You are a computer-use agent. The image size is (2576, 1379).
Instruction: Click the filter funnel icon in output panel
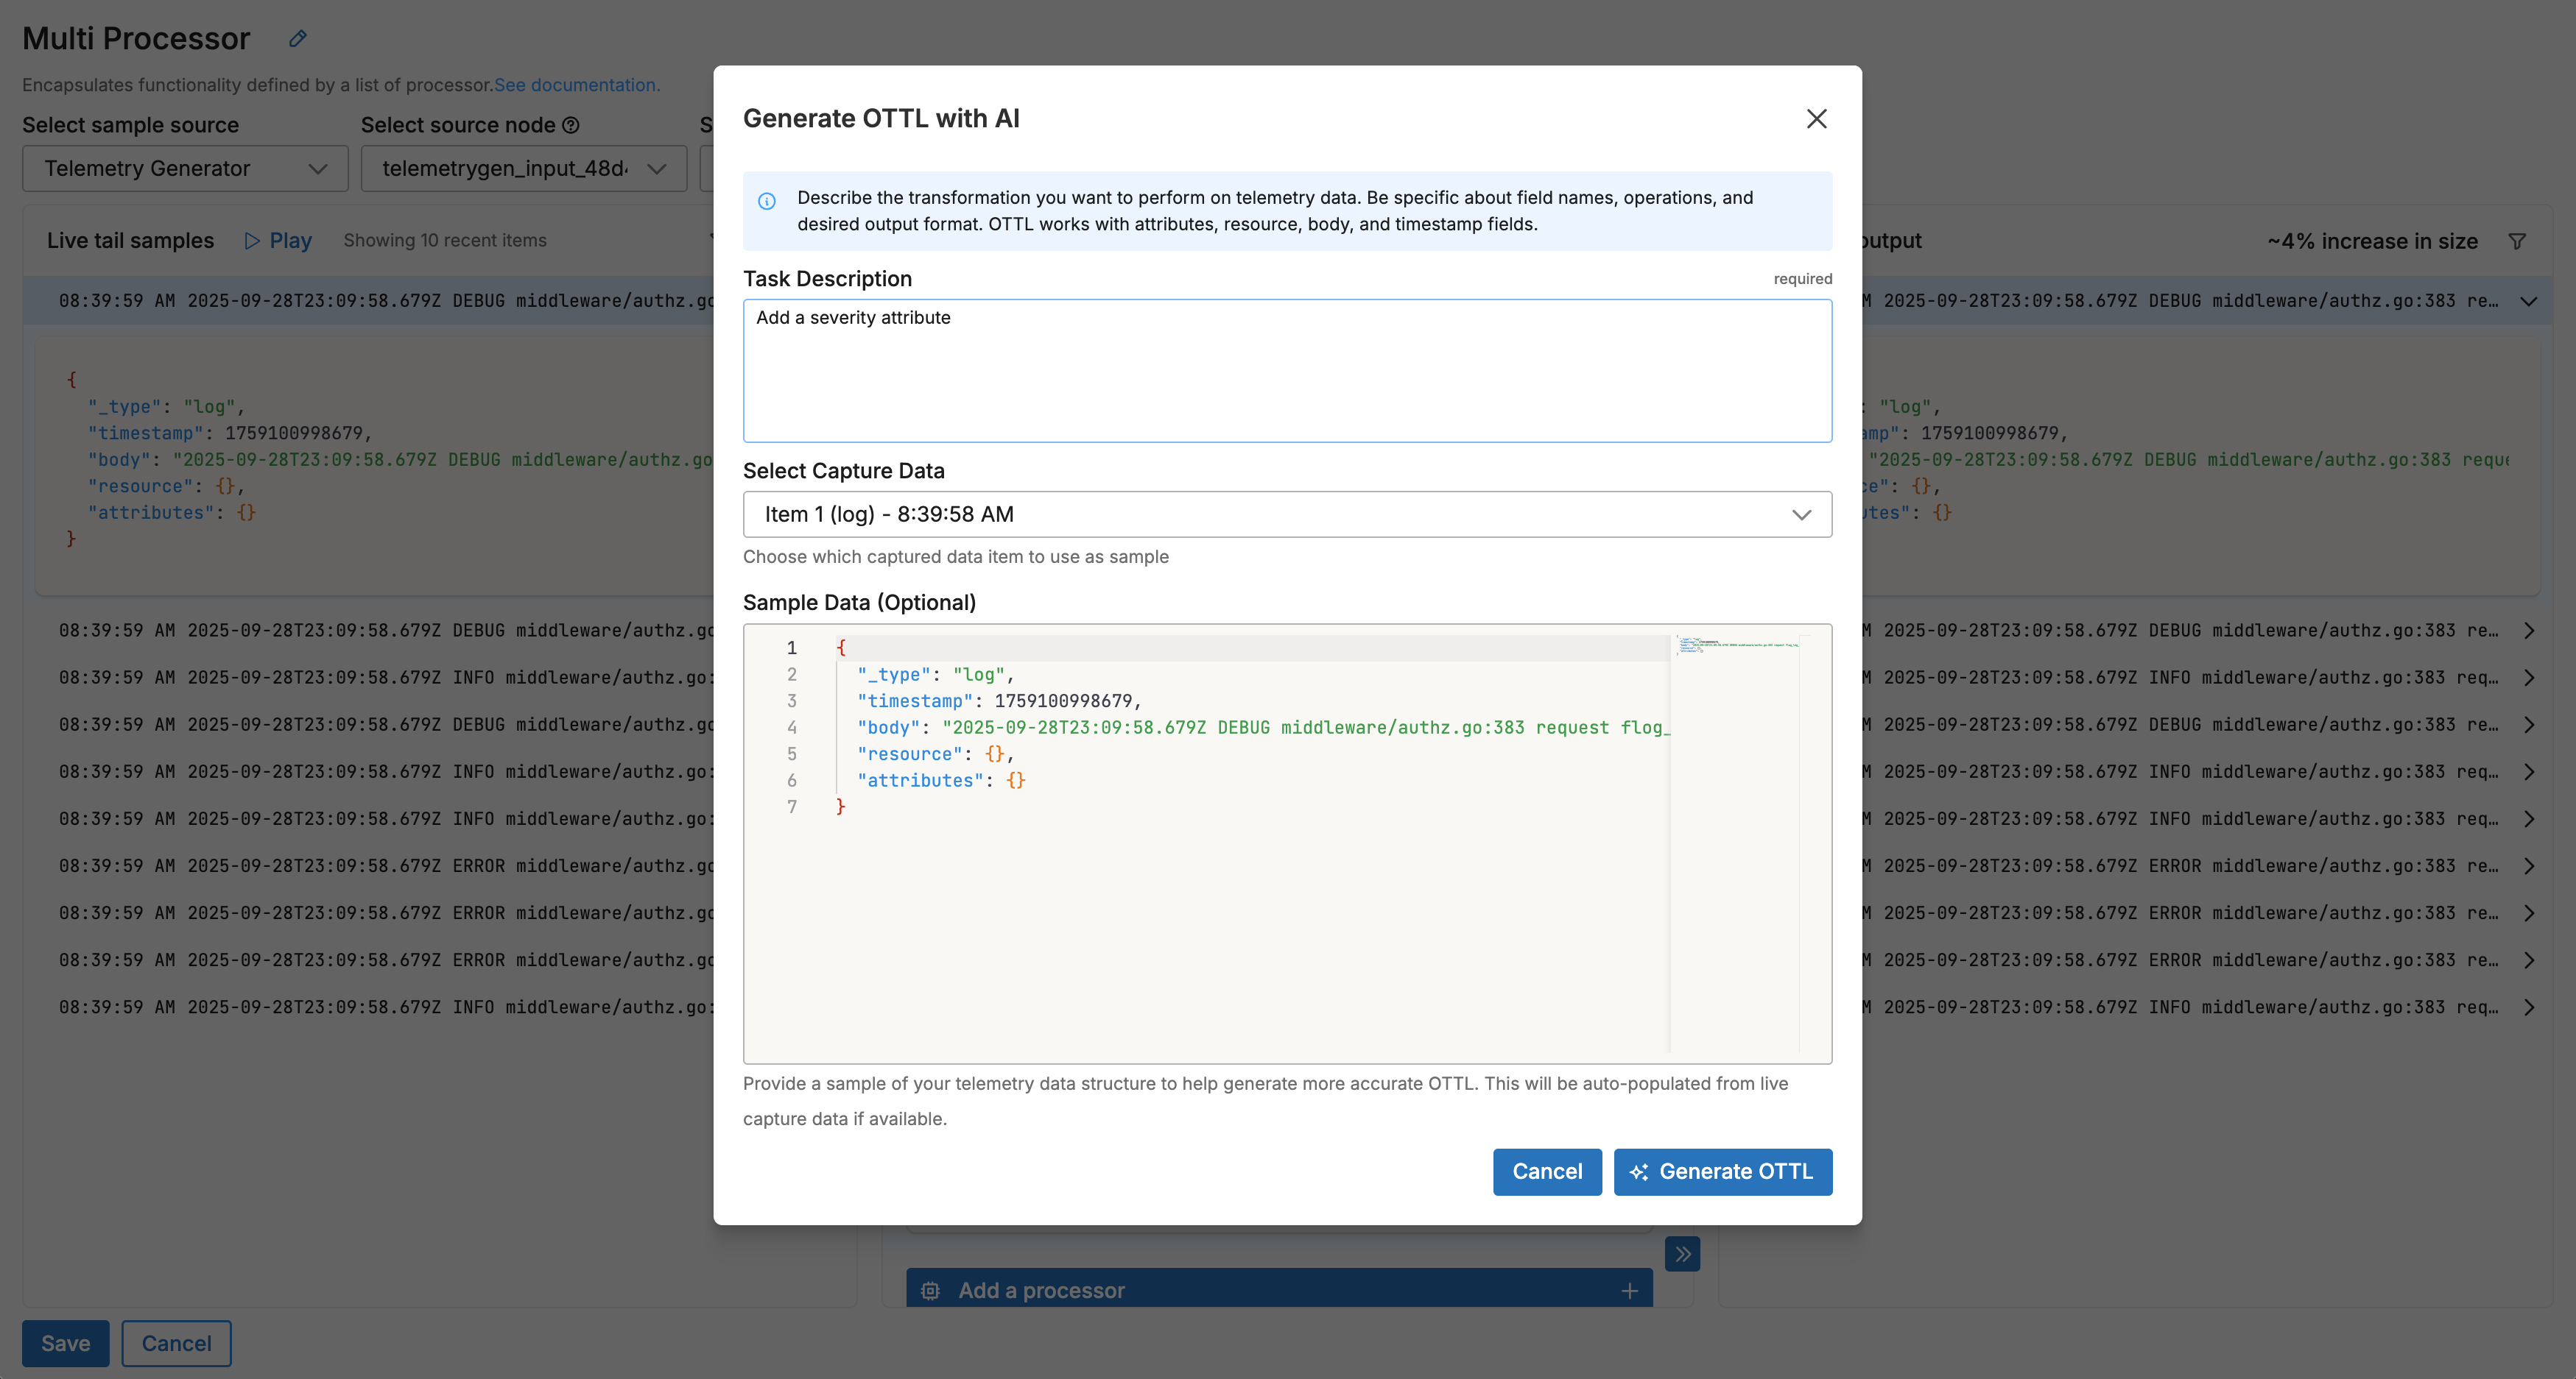[2517, 241]
